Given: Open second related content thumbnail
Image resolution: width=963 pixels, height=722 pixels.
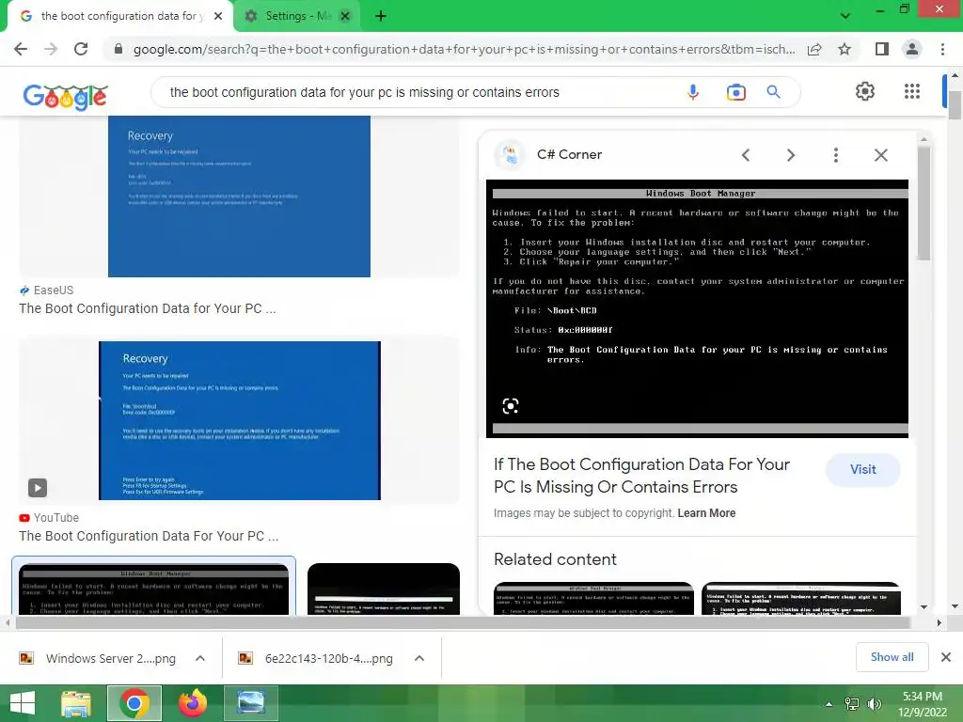Looking at the screenshot, I should coord(801,598).
